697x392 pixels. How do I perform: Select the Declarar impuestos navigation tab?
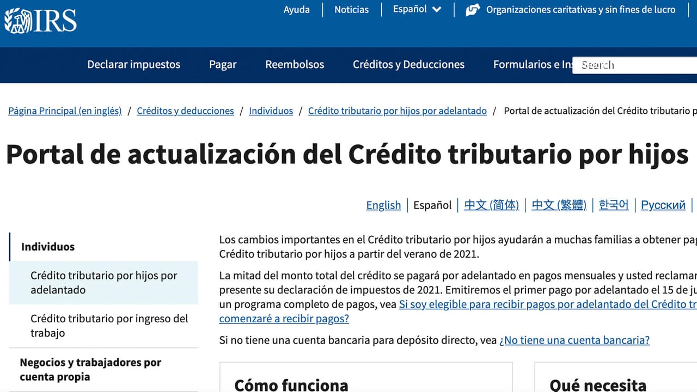pos(133,65)
